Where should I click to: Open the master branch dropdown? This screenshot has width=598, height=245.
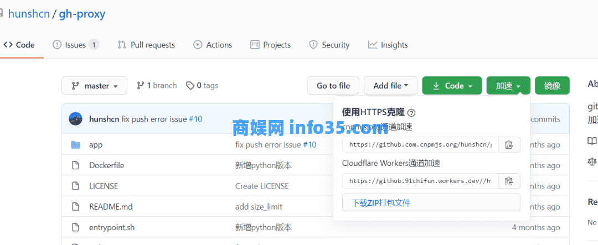coord(95,86)
